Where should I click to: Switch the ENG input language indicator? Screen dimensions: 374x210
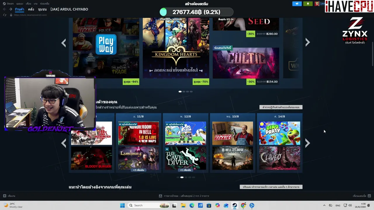[338, 205]
